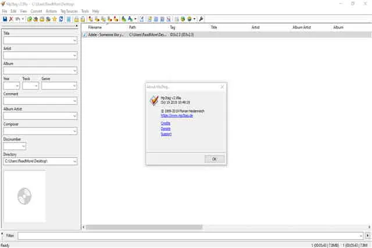The height and width of the screenshot is (248, 372).
Task: Expand the Directory path dropdown
Action: click(x=74, y=161)
